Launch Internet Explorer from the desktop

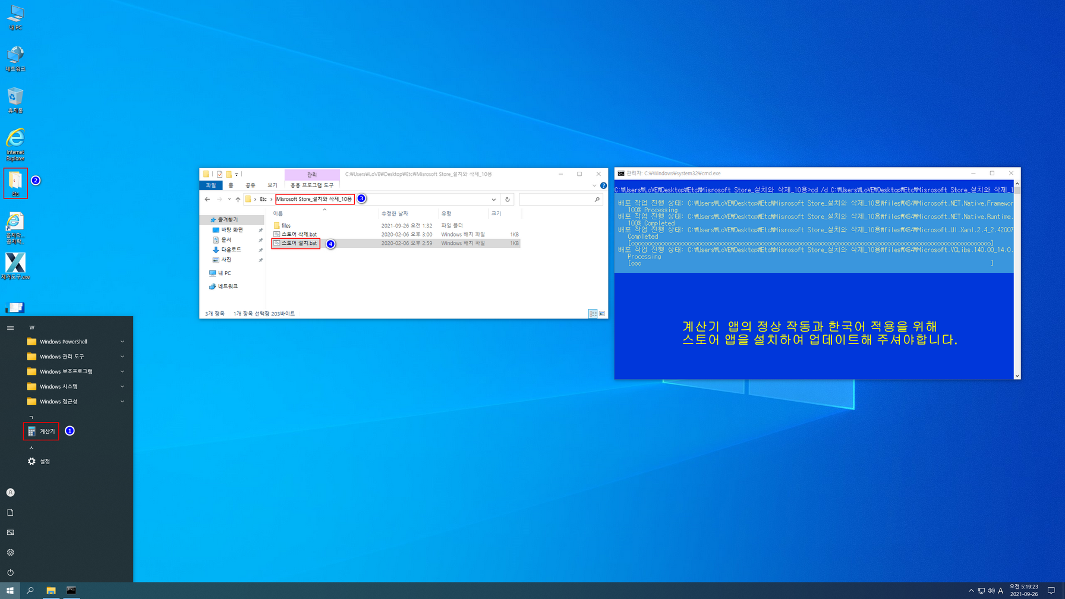[15, 144]
